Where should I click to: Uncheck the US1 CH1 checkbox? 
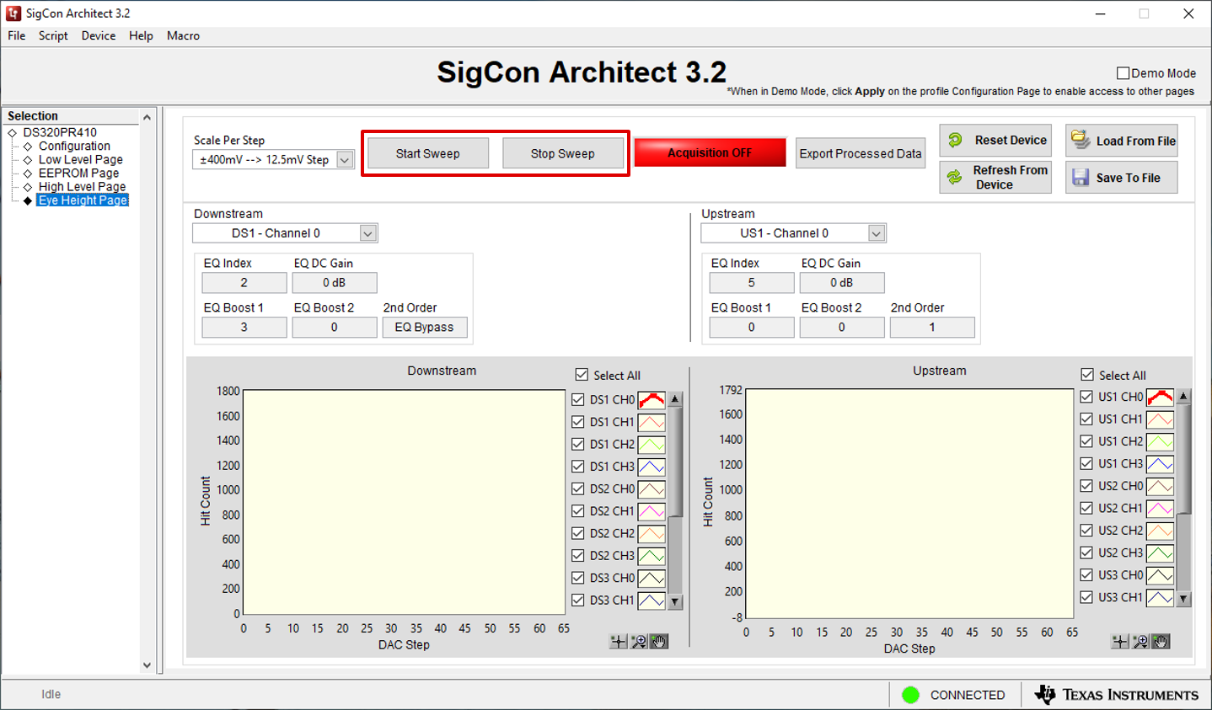click(x=1086, y=419)
